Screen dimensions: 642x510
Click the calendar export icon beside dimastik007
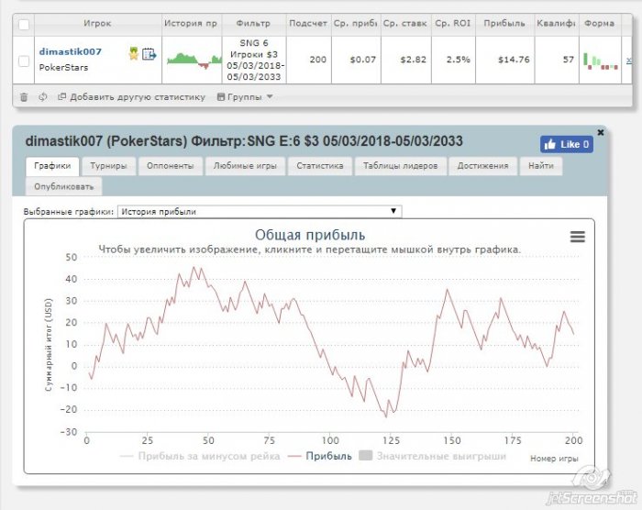coord(149,54)
